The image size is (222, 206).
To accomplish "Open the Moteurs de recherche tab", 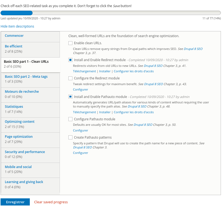I will (x=22, y=92).
